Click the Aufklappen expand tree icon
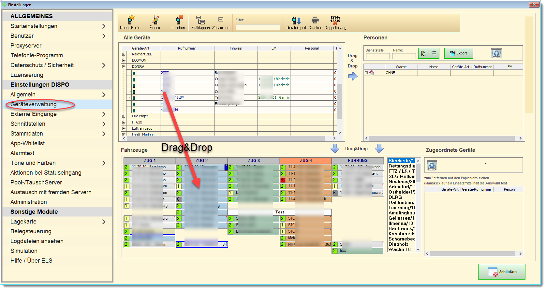Image resolution: width=546 pixels, height=290 pixels. click(x=200, y=21)
